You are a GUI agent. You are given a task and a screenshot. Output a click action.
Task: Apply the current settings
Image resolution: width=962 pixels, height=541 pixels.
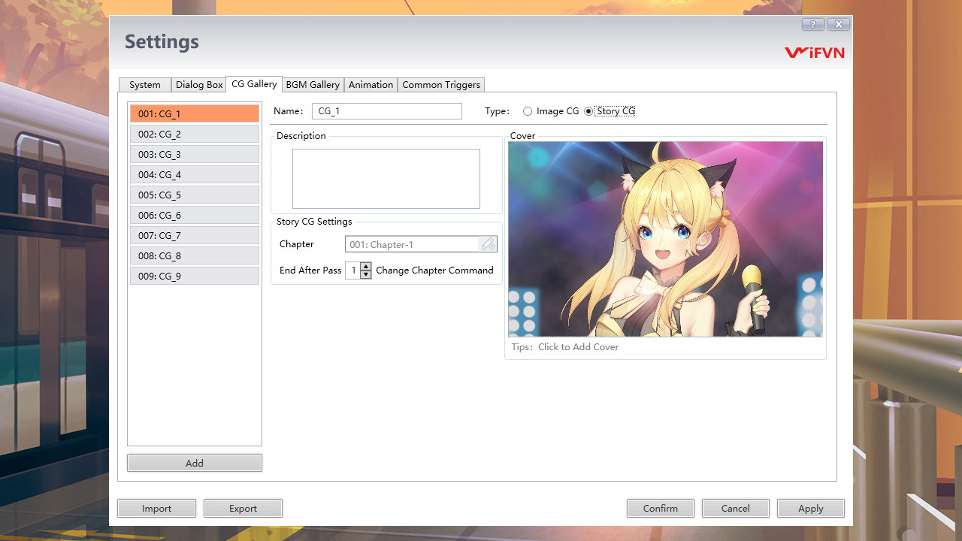point(810,508)
